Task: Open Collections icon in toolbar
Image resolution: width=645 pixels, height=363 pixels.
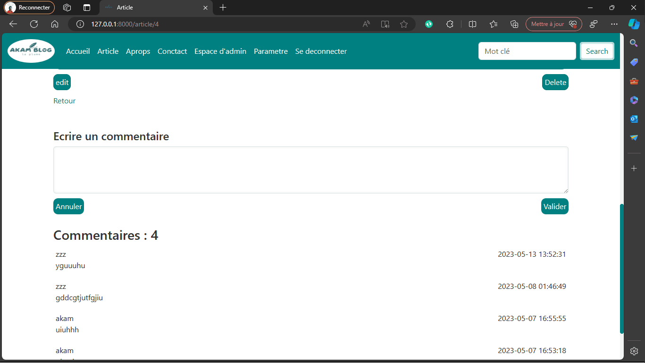Action: click(x=515, y=24)
